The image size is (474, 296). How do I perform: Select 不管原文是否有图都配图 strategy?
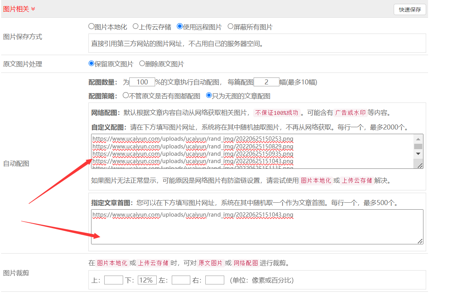pos(125,95)
